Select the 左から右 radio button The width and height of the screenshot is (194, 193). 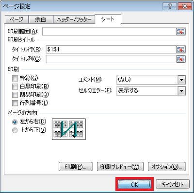point(15,122)
